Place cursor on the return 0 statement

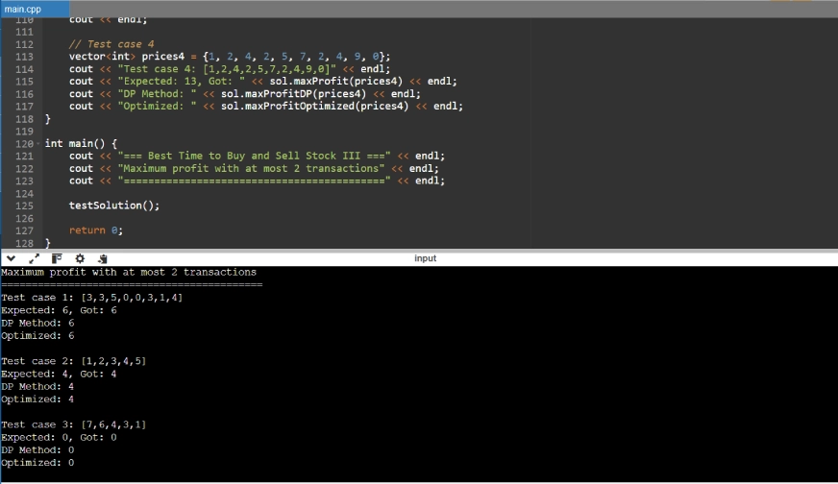[95, 230]
